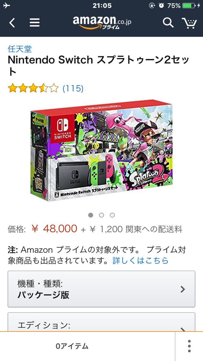Select the second image indicator dot
The height and width of the screenshot is (361, 203).
(102, 215)
